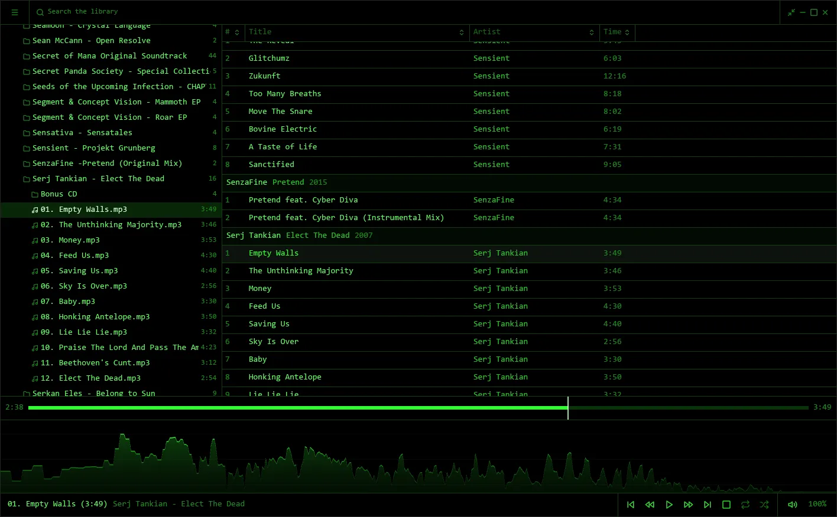Image resolution: width=837 pixels, height=517 pixels.
Task: Click the search library magnifier icon
Action: [x=40, y=12]
